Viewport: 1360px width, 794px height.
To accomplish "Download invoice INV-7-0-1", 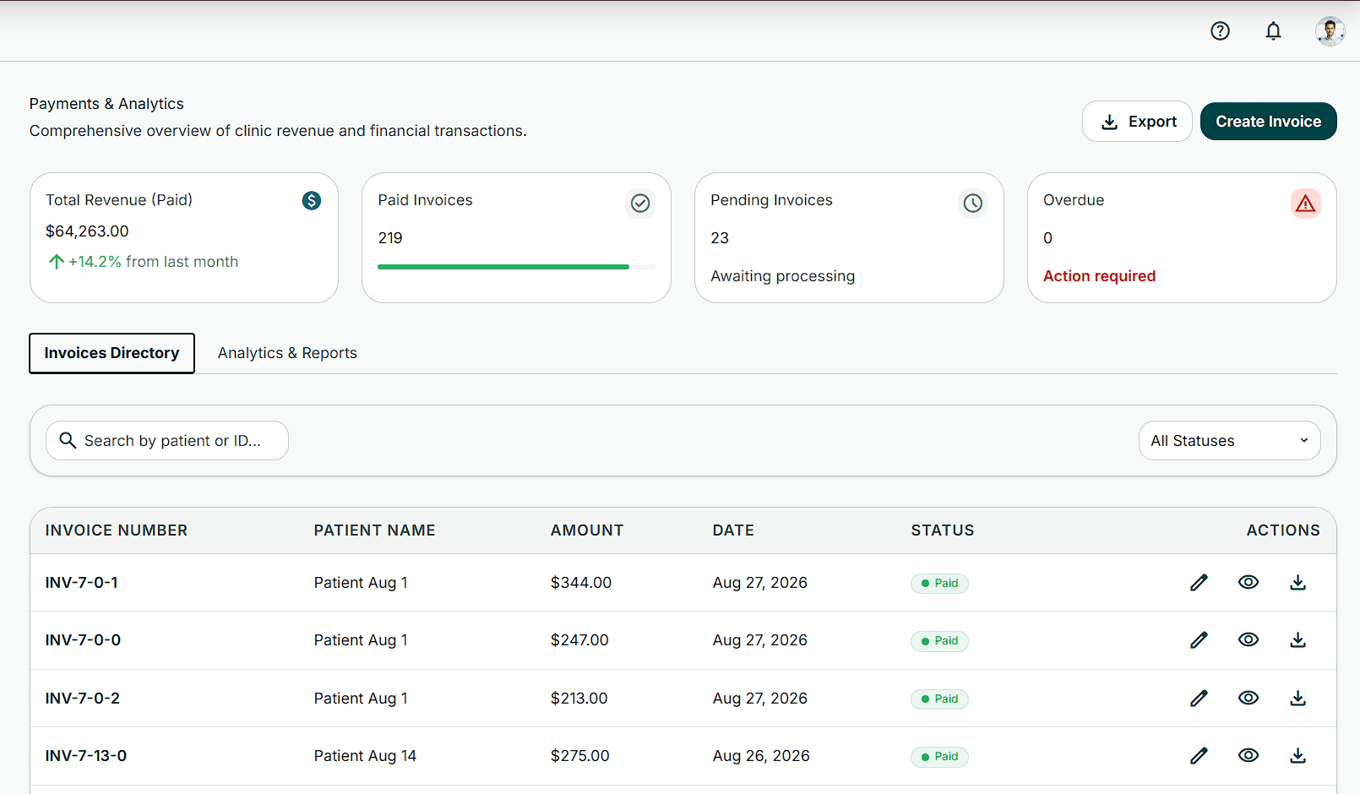I will click(x=1298, y=583).
